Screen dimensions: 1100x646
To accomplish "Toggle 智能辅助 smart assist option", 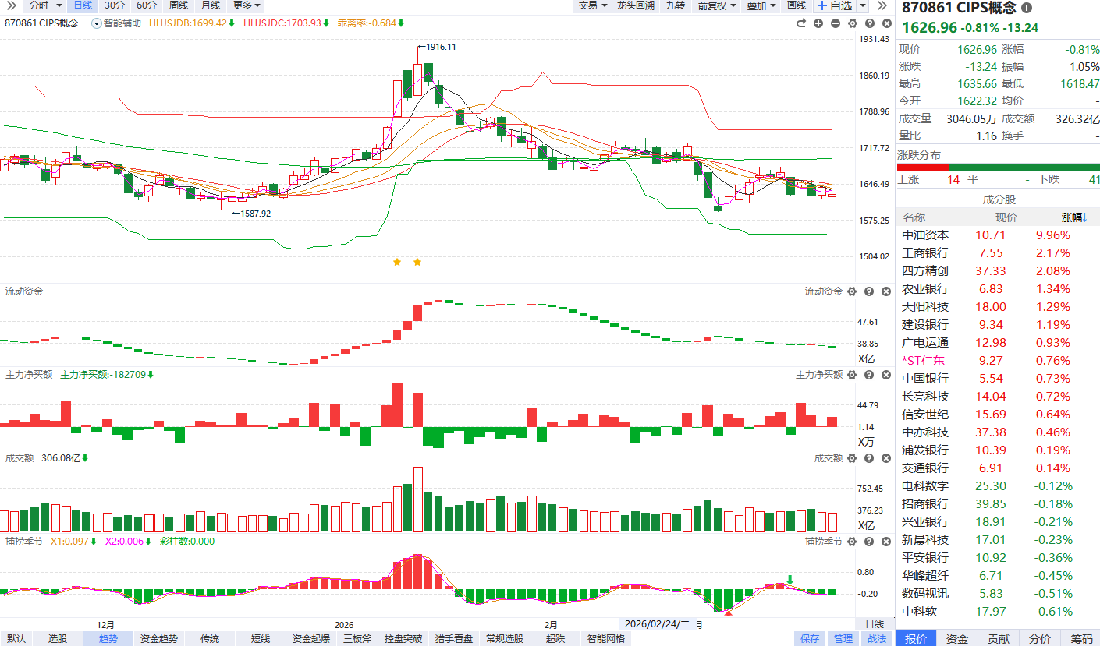I will point(117,23).
